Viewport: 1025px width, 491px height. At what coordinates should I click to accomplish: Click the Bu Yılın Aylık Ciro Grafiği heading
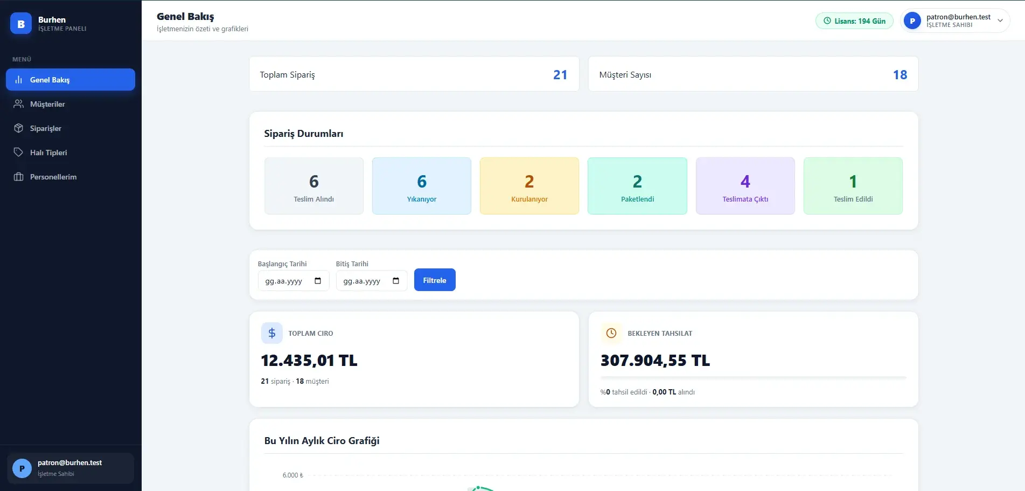click(322, 441)
